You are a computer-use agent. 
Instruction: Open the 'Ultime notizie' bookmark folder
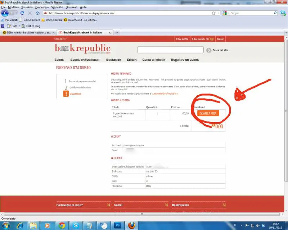[x=52, y=20]
